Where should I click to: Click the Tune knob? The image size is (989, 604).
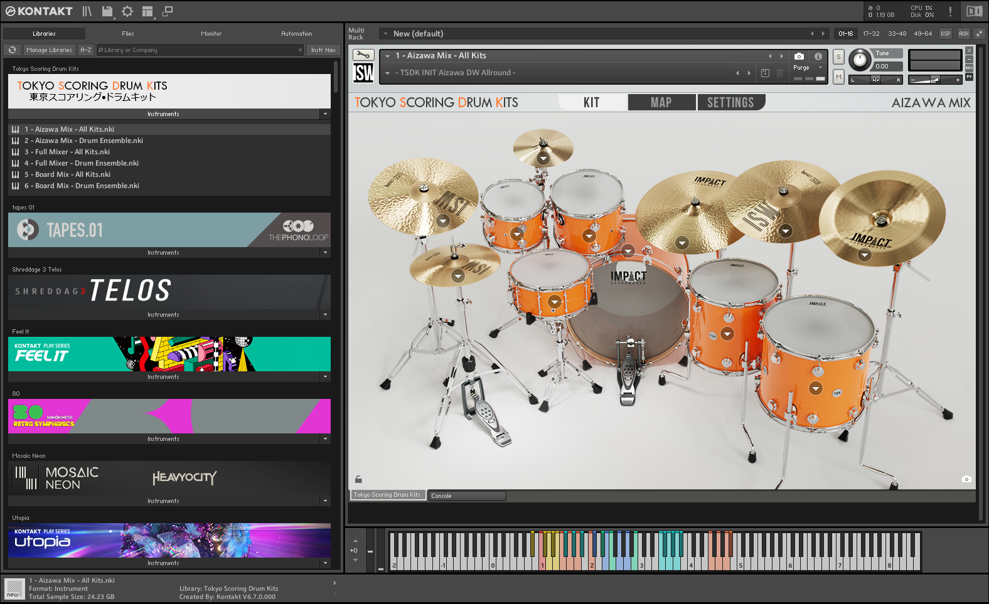[x=860, y=60]
